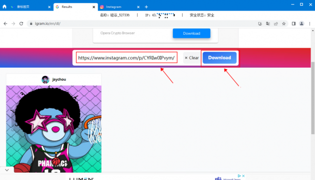Click the address bar igram.io URL
The width and height of the screenshot is (315, 180).
click(x=47, y=24)
